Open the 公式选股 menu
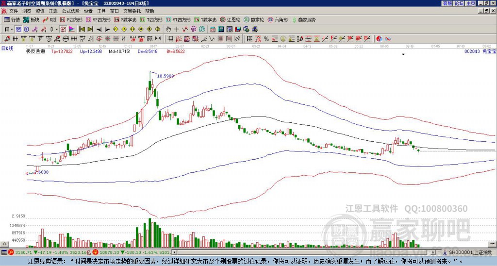The width and height of the screenshot is (497, 266). tap(70, 11)
